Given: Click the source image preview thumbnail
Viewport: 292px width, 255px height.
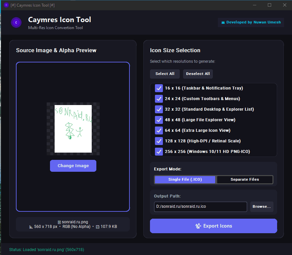Looking at the screenshot, I should pyautogui.click(x=73, y=129).
